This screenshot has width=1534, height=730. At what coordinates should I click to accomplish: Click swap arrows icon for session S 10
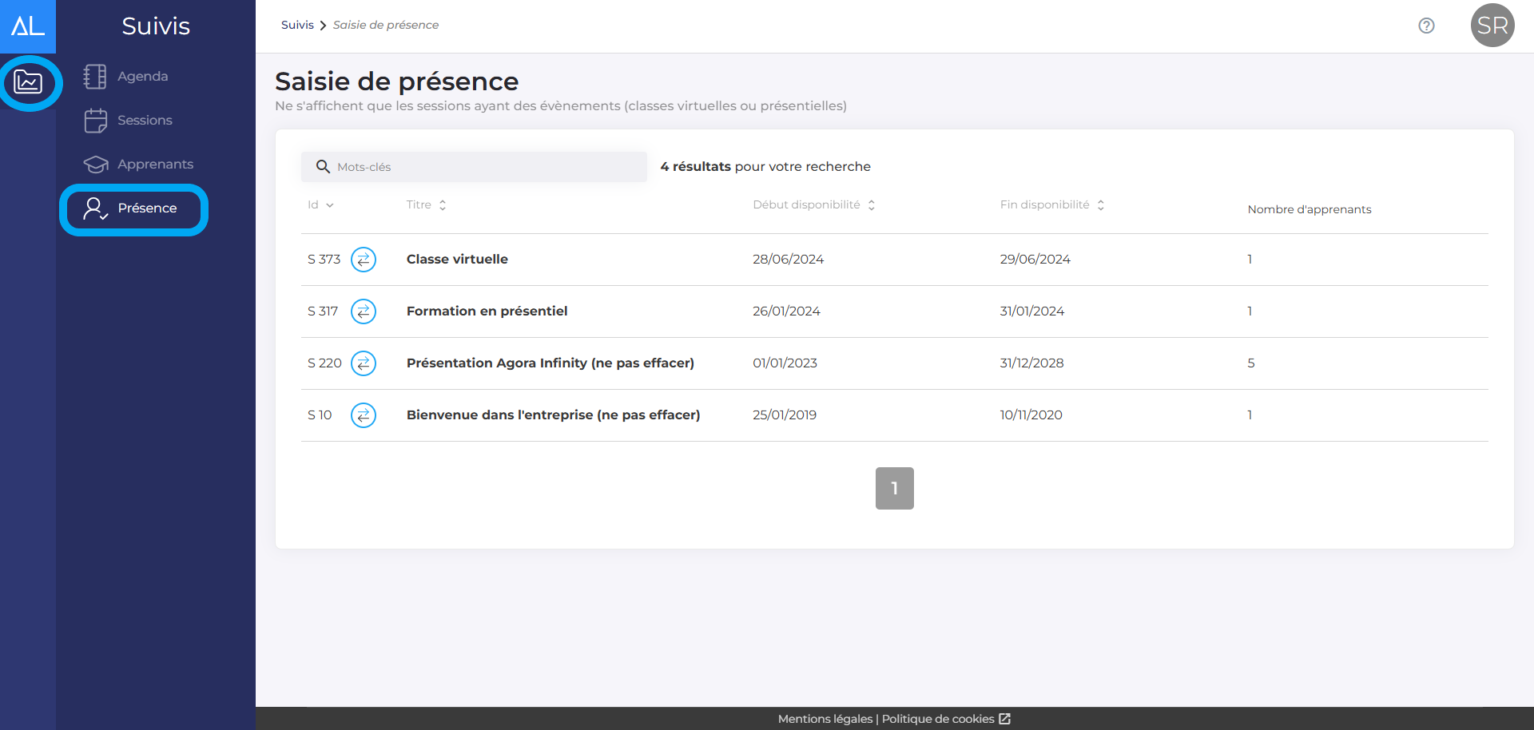click(x=364, y=415)
